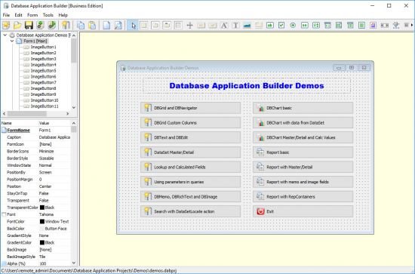Click the DataSet Master/Detail button
This screenshot has height=274, width=415.
[191, 152]
